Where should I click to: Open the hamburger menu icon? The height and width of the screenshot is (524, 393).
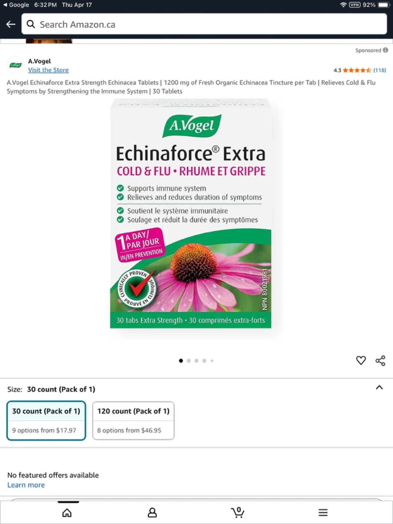323,512
